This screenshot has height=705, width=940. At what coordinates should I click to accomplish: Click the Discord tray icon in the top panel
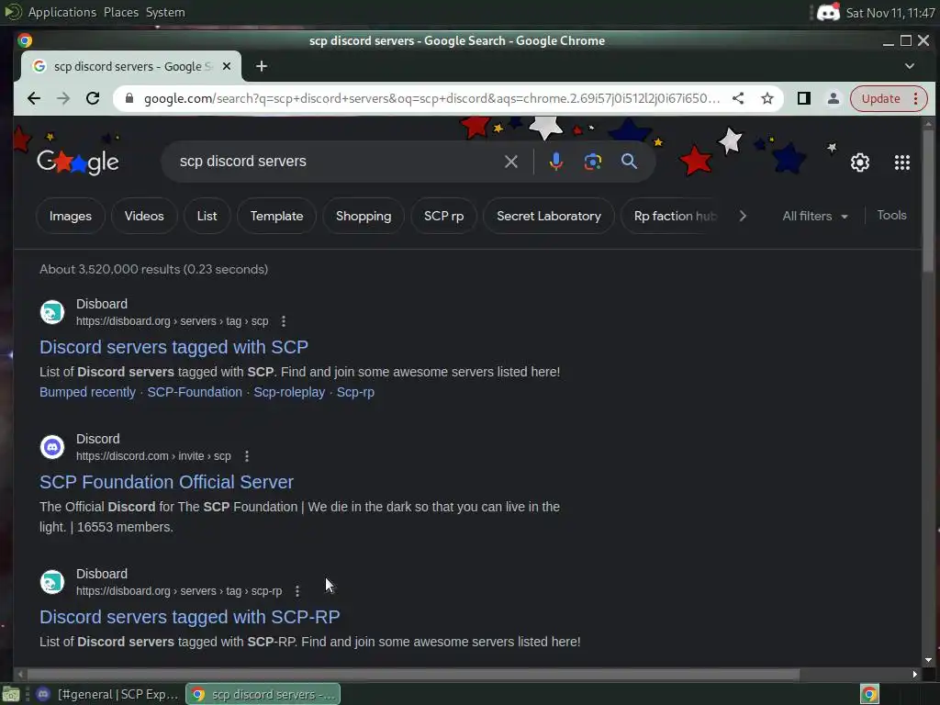(x=829, y=12)
